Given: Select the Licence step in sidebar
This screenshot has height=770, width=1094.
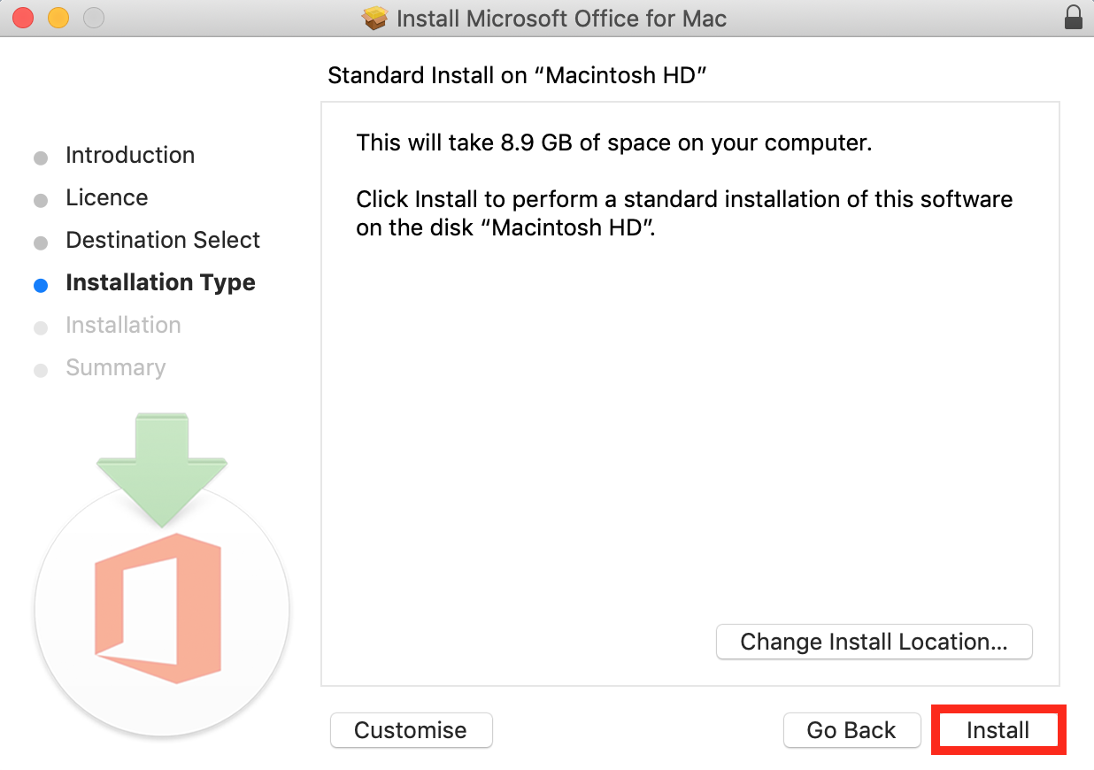Looking at the screenshot, I should click(106, 197).
